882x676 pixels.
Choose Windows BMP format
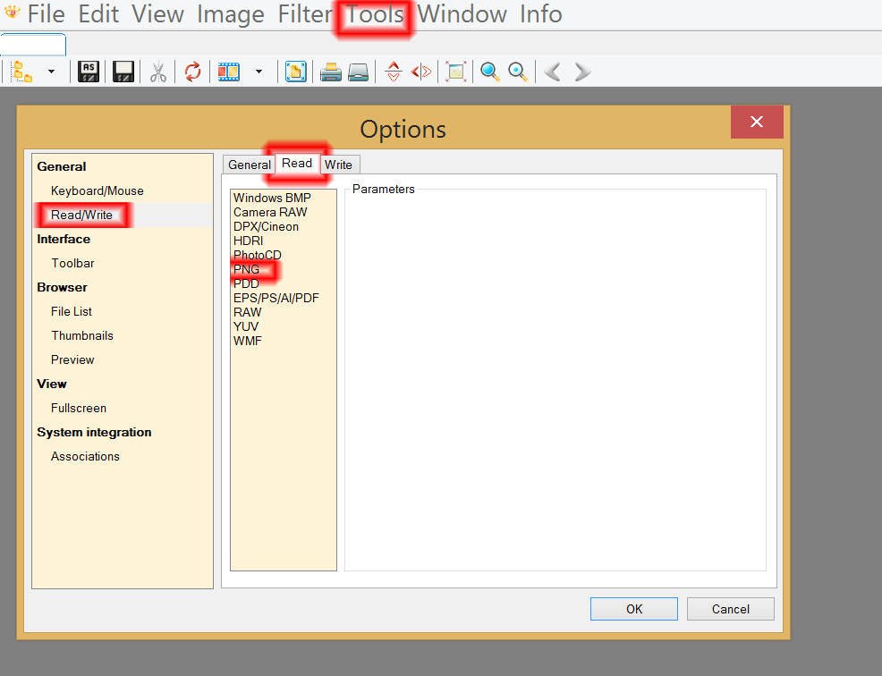coord(272,198)
